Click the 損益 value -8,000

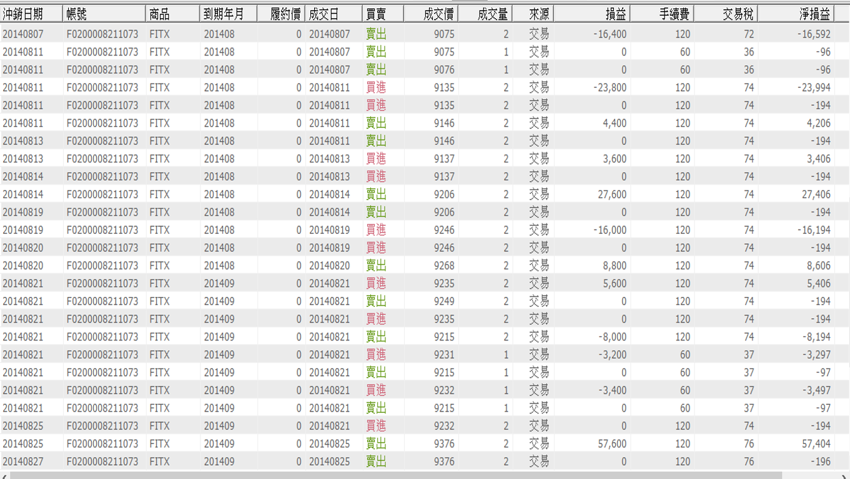612,337
